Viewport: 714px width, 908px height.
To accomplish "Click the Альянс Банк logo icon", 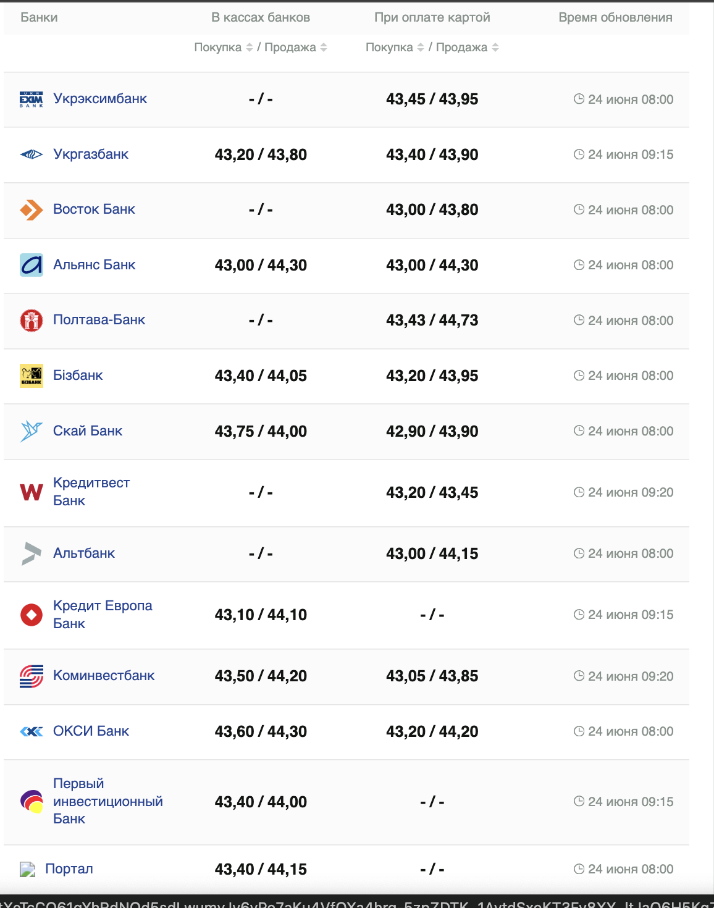I will [31, 265].
